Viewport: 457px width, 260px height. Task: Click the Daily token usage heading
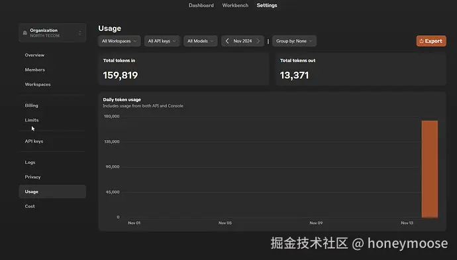[x=122, y=99]
